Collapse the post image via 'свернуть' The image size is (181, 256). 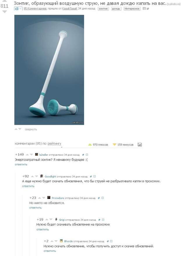31,129
